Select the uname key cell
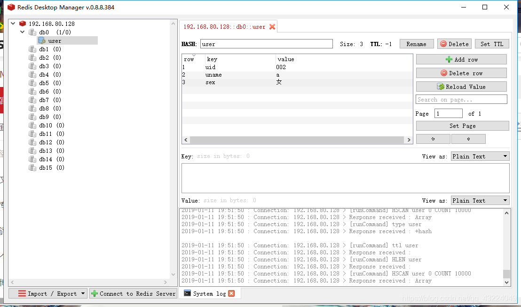The height and width of the screenshot is (307, 521). (240, 75)
